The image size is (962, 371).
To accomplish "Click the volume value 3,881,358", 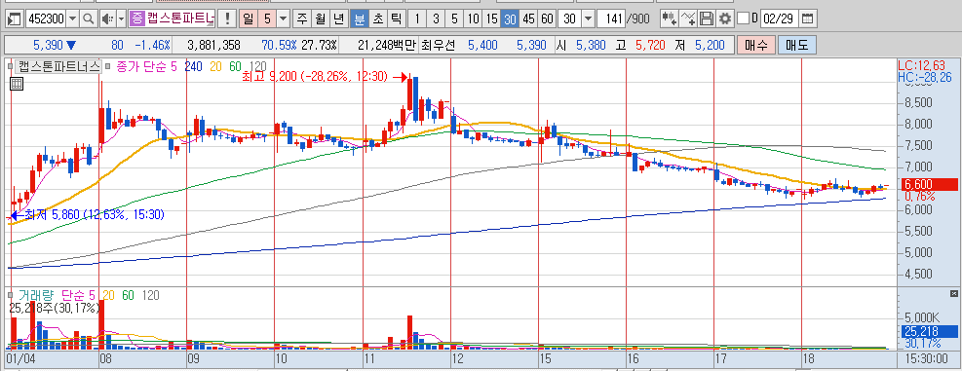I will pos(213,46).
